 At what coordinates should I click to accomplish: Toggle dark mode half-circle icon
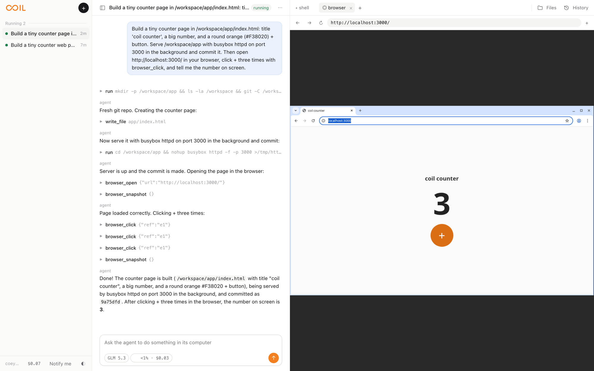coord(83,364)
